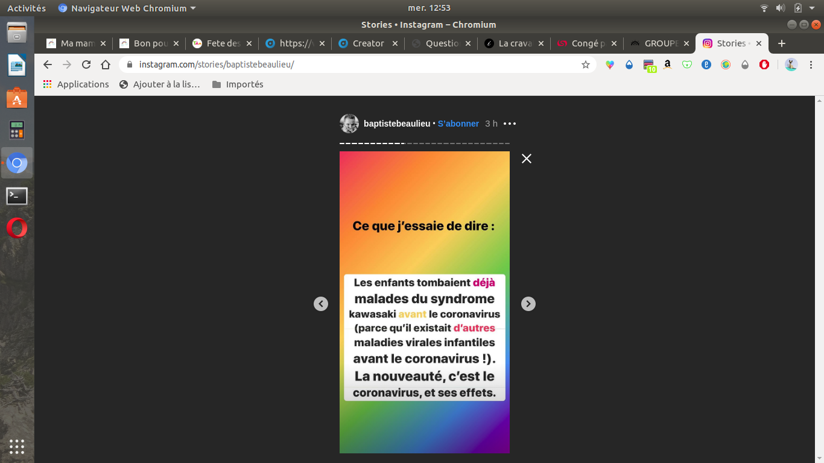824x463 pixels.
Task: Open baptistebeaulieu profile via username
Action: (396, 124)
